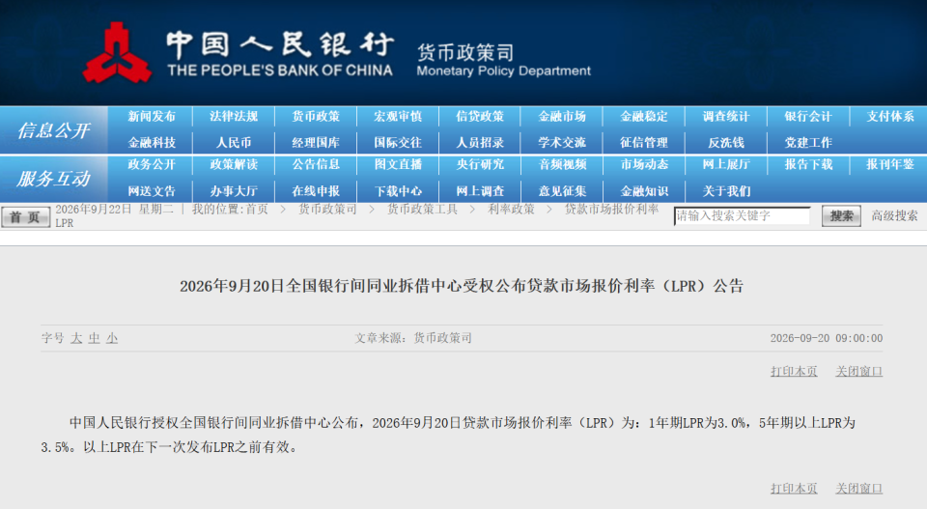The image size is (927, 509).
Task: Click the People's Bank of China logo emblem
Action: (x=116, y=52)
